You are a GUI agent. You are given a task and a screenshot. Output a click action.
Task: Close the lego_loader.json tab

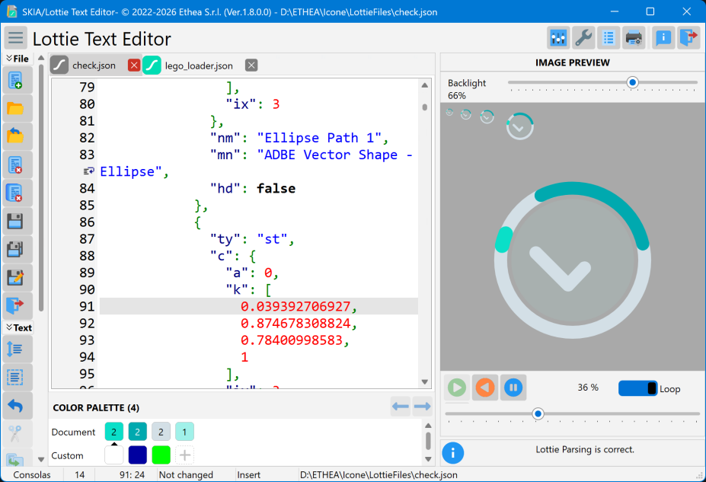[x=251, y=65]
